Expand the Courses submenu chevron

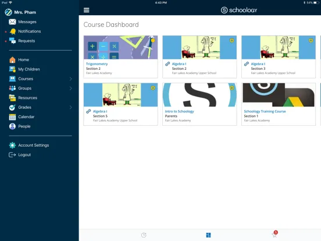[x=70, y=79]
